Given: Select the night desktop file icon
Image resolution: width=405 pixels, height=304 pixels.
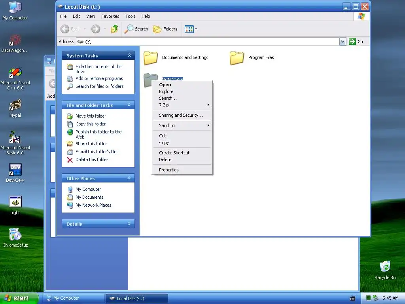Looking at the screenshot, I should (15, 205).
